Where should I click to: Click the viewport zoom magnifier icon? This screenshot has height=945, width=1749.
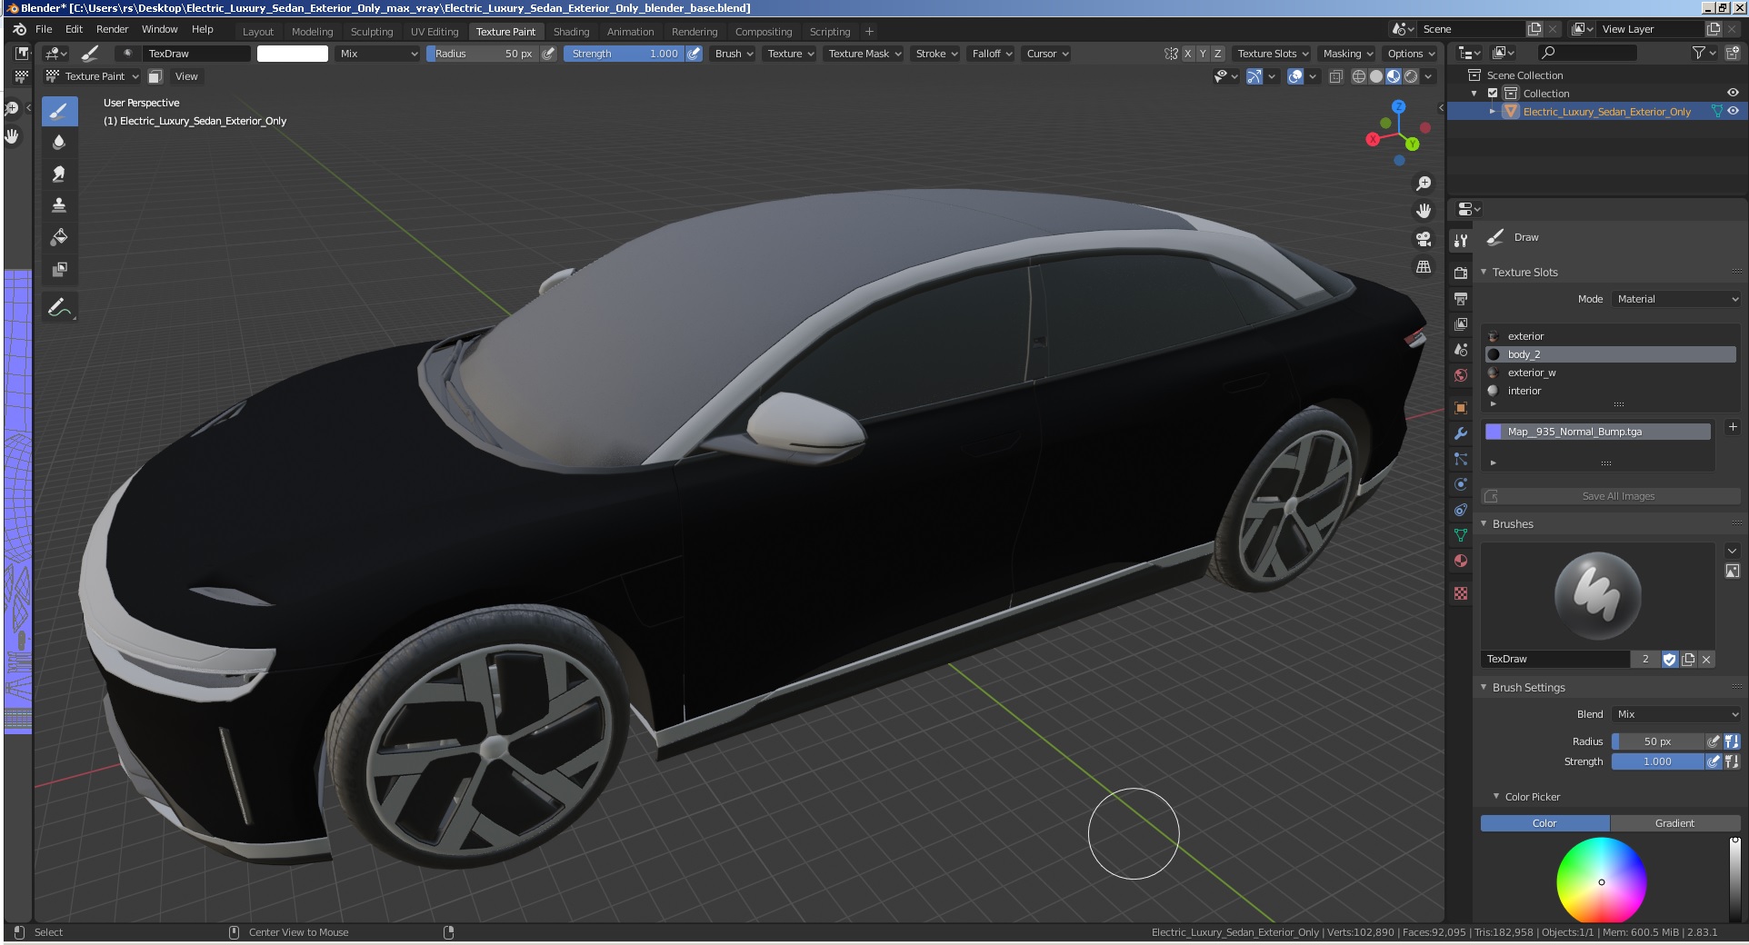[1424, 184]
